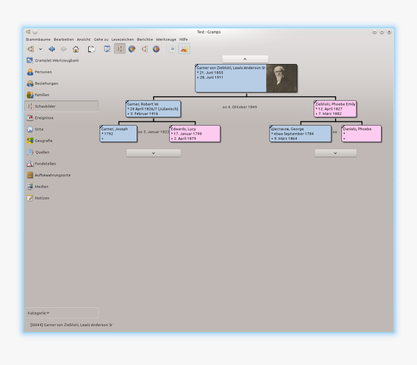Select Geografie map view in sidebar

tap(43, 141)
